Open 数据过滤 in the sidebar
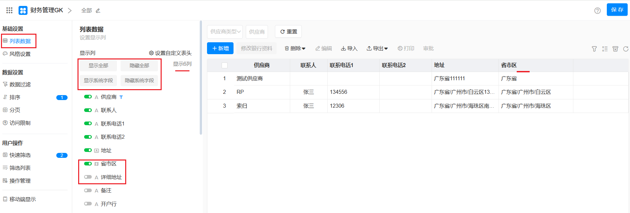The height and width of the screenshot is (213, 630). point(20,85)
